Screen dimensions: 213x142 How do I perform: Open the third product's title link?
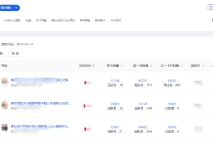(x=40, y=126)
